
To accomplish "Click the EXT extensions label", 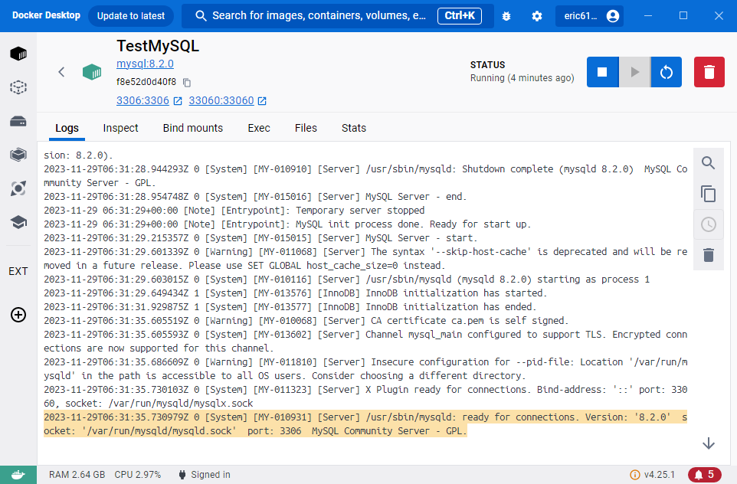I will coord(18,272).
